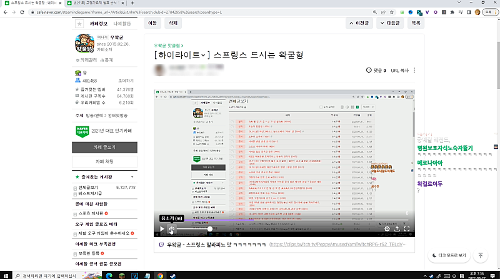Switch to the 나의활동 tab
This screenshot has width=500, height=279.
click(x=124, y=23)
